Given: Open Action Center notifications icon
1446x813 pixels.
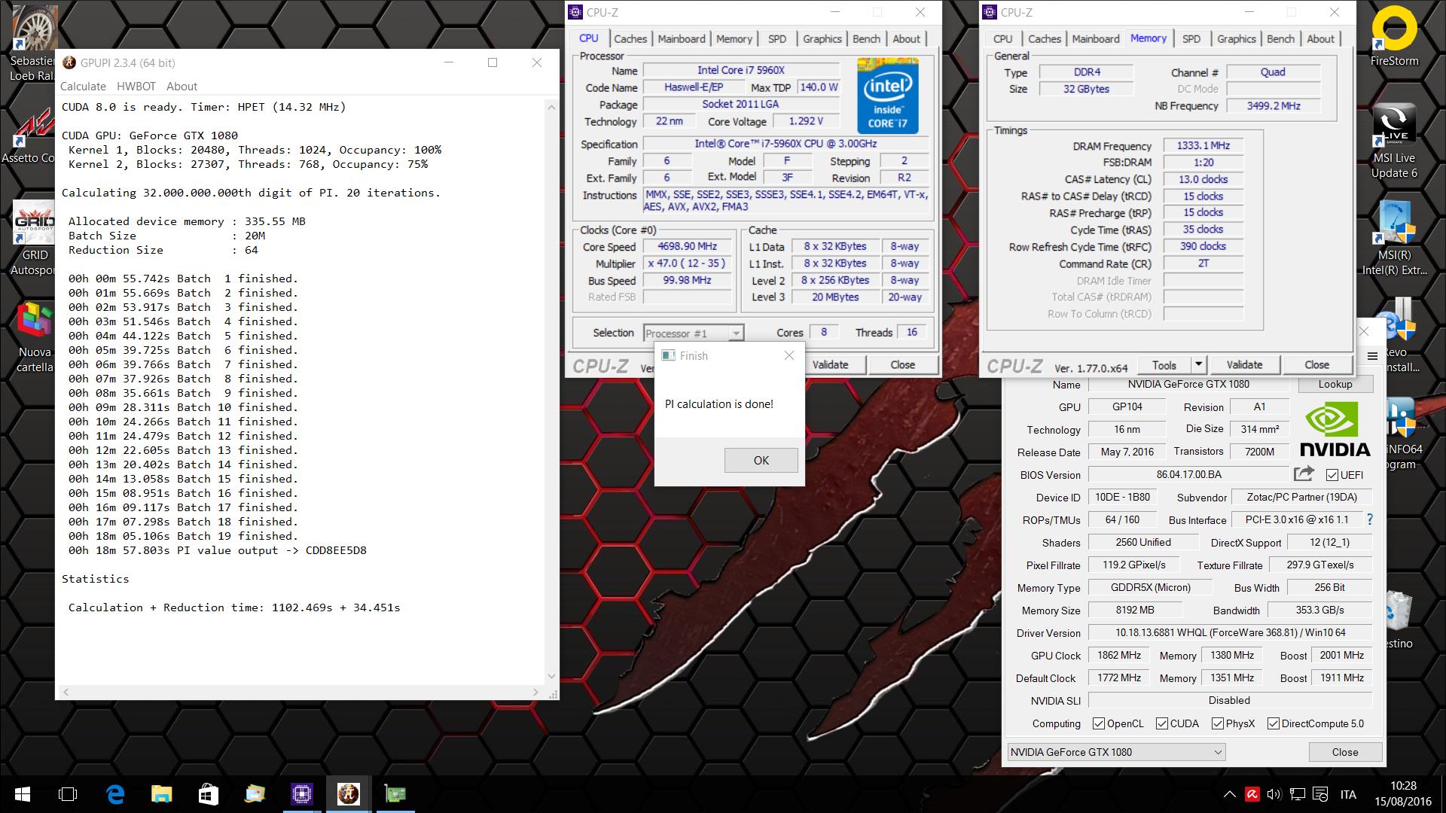Looking at the screenshot, I should 1319,794.
